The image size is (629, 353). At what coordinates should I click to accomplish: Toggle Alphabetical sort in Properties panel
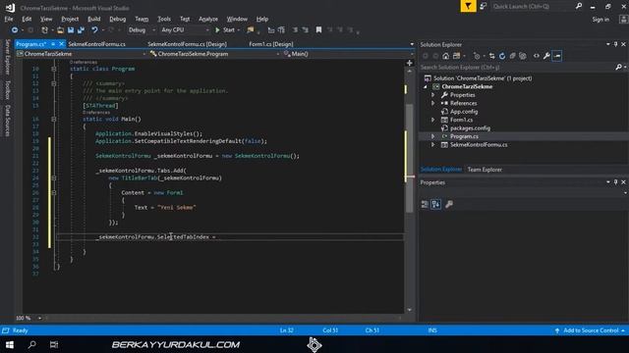(x=435, y=205)
